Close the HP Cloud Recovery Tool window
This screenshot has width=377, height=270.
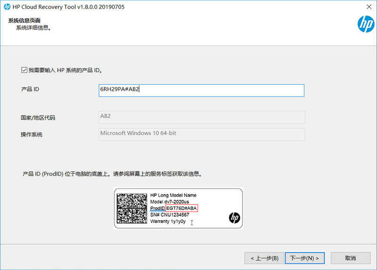(367, 8)
